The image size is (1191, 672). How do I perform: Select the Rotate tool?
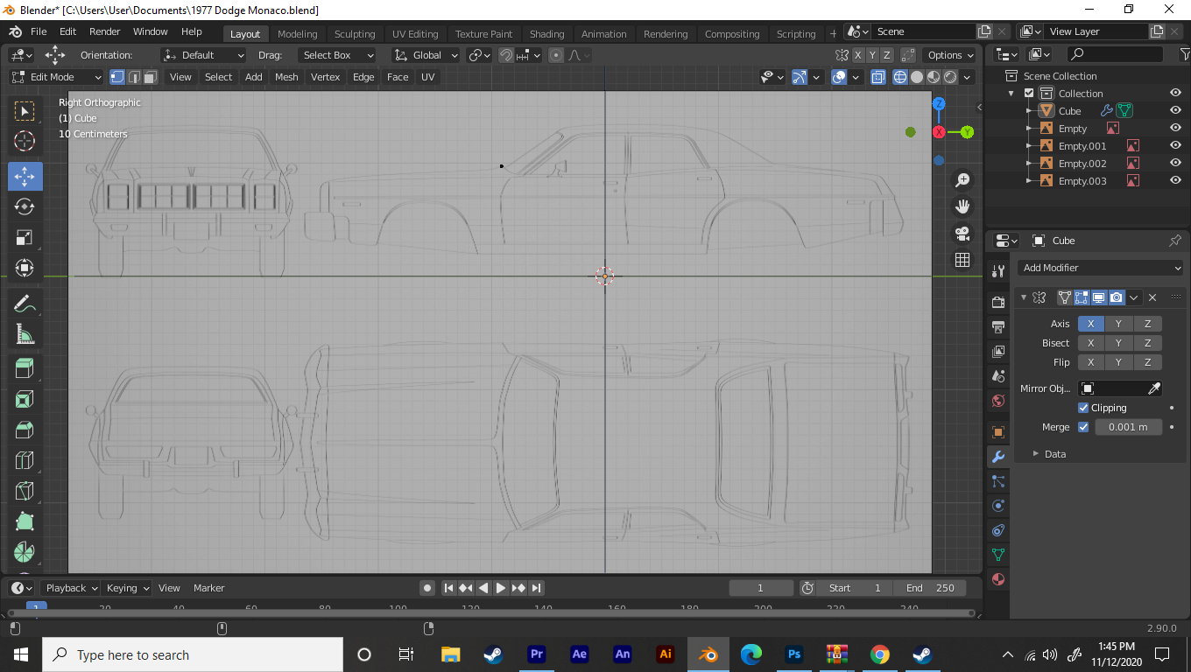point(25,206)
